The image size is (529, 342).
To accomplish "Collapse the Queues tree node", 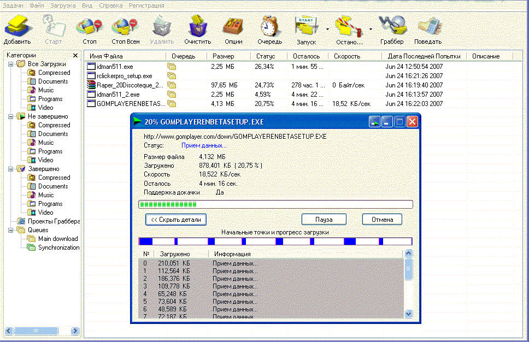I will coord(11,230).
